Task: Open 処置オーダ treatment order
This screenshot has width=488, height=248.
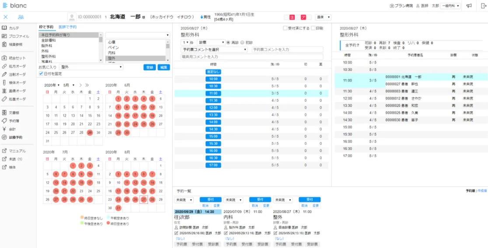Action: 14,99
